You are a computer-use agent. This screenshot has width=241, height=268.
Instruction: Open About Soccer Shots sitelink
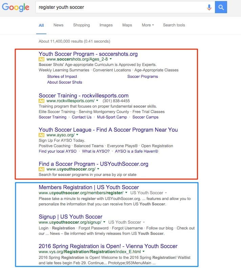pyautogui.click(x=65, y=82)
